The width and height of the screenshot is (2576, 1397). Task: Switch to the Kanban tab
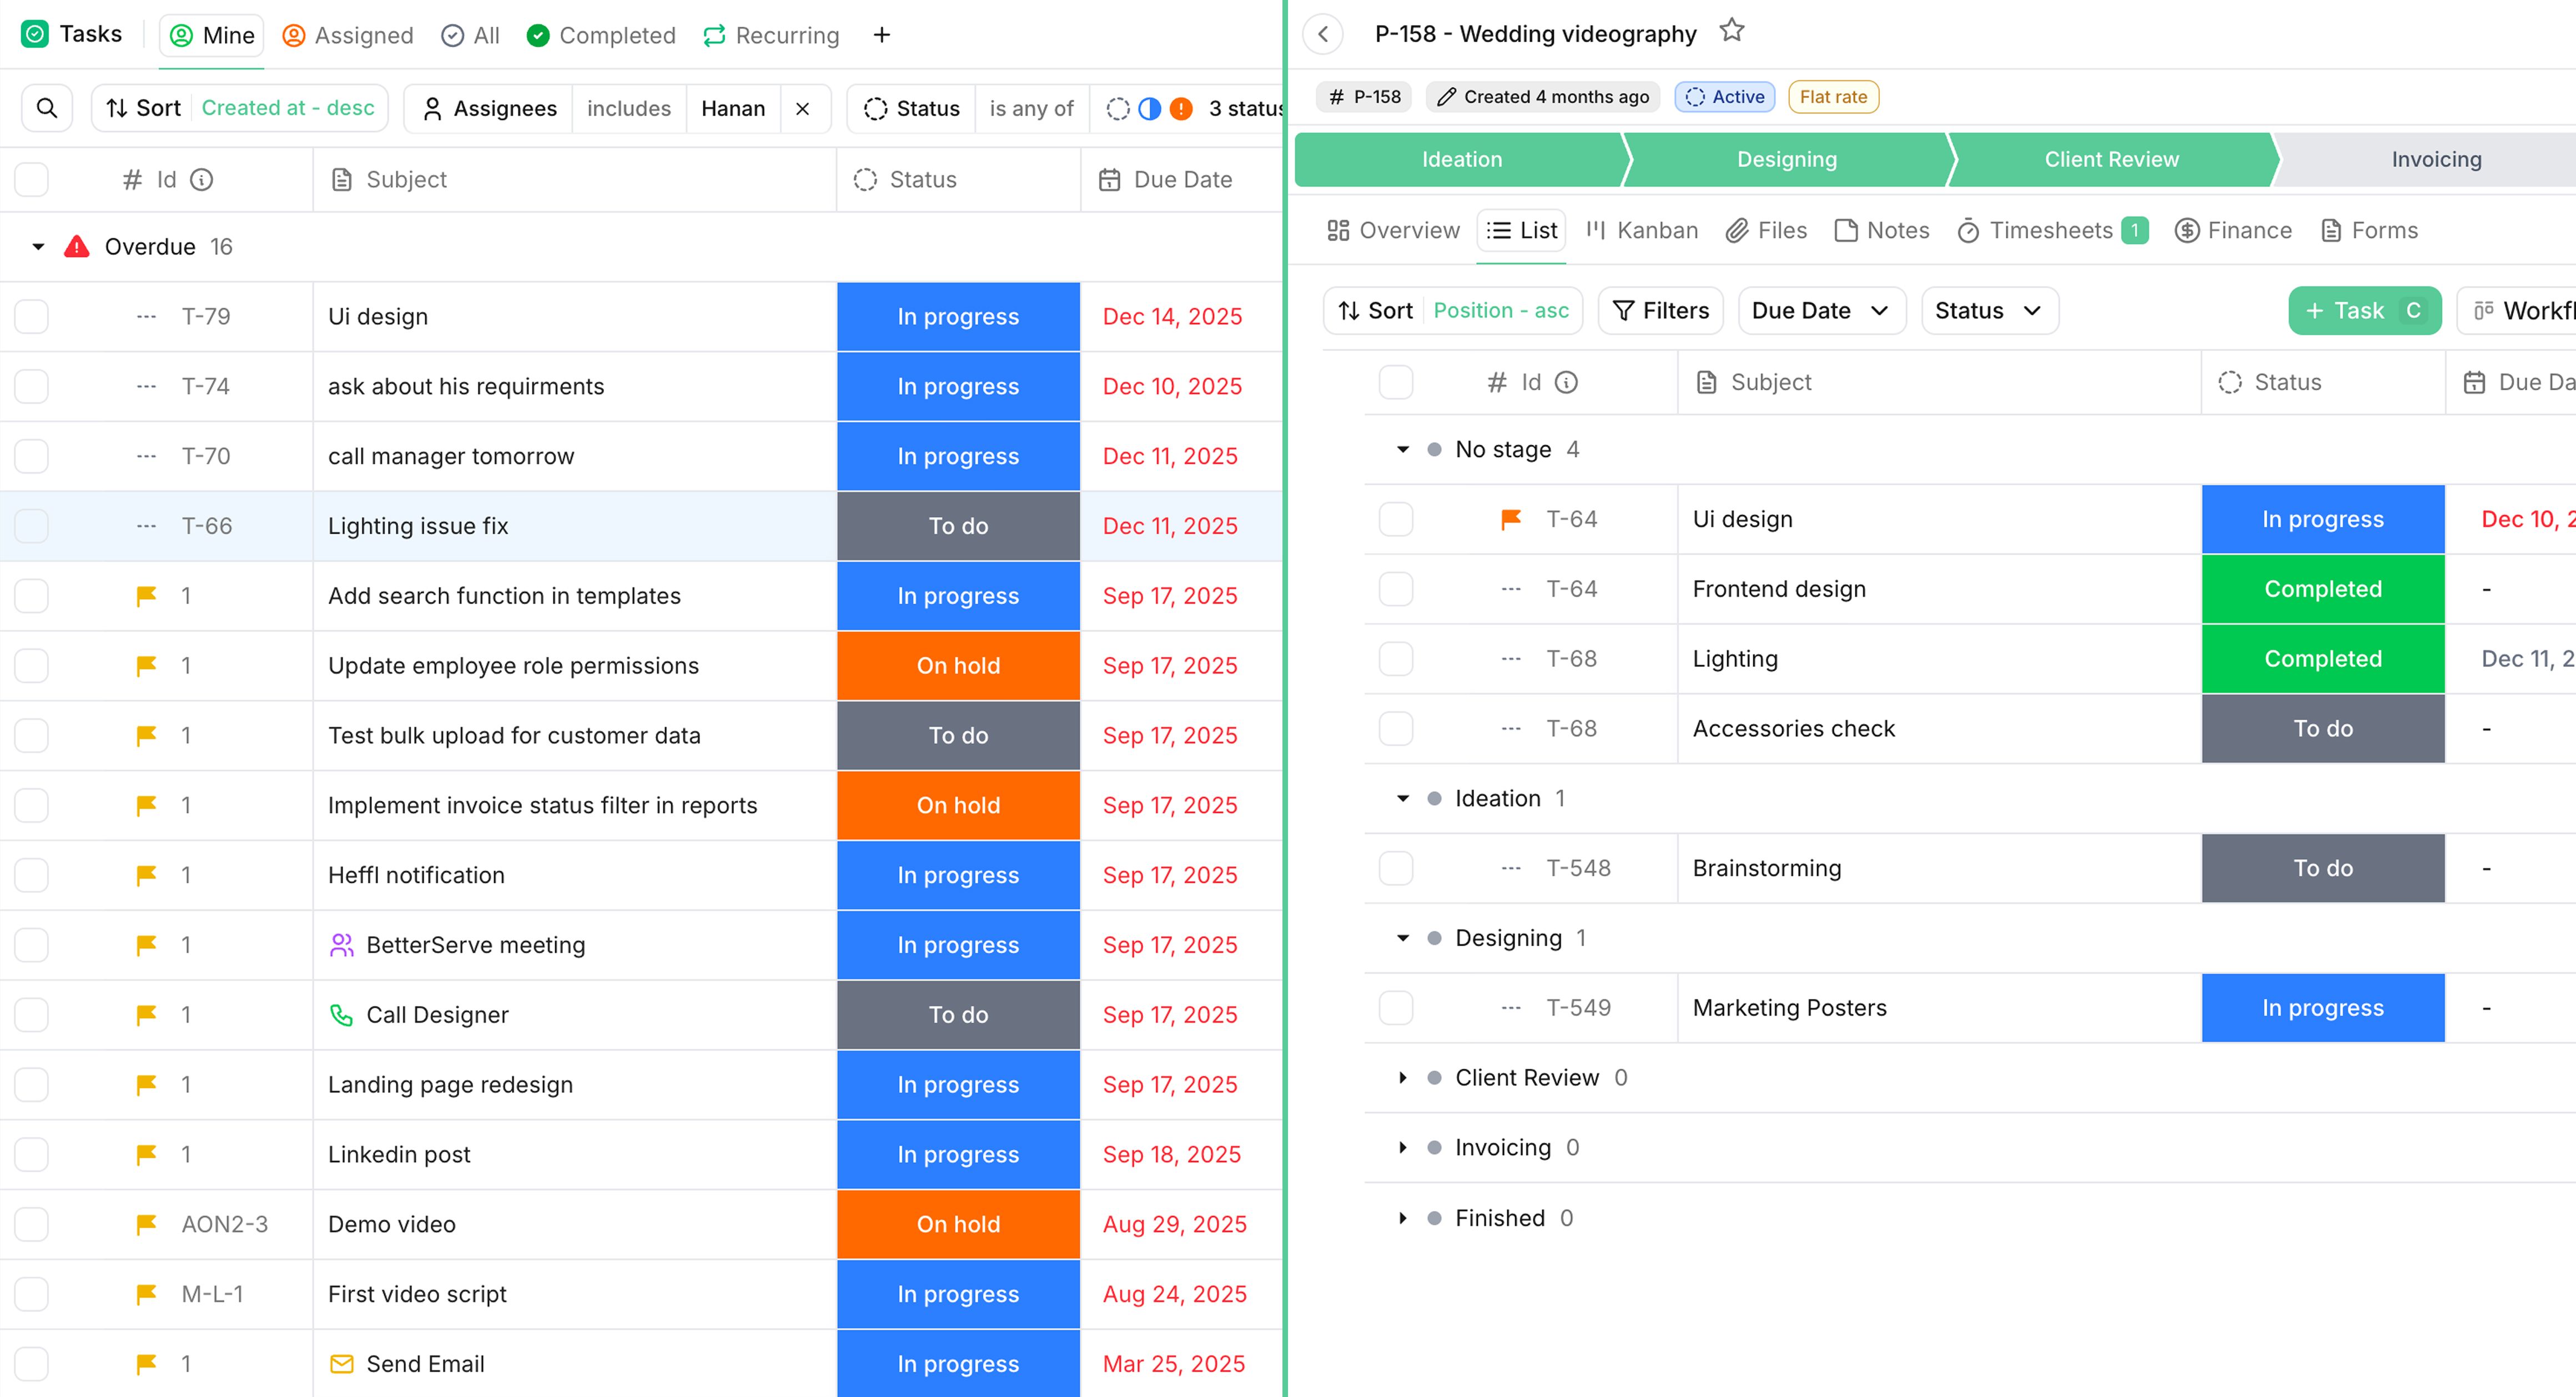point(1642,231)
